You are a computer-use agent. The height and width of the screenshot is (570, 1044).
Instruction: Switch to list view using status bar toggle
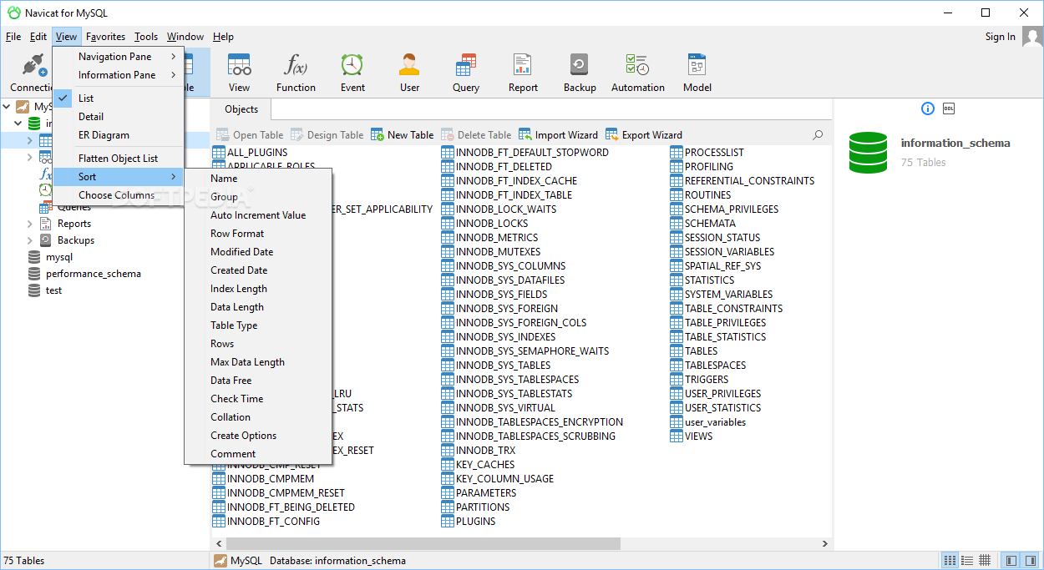pos(950,560)
